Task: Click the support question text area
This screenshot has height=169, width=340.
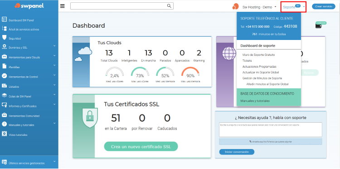Action: click(270, 129)
